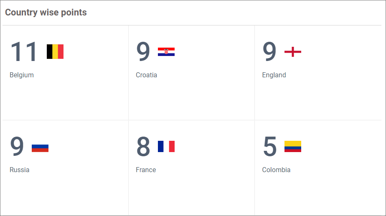This screenshot has height=216, width=386.
Task: Click Belgium's score of 11
Action: coord(24,52)
